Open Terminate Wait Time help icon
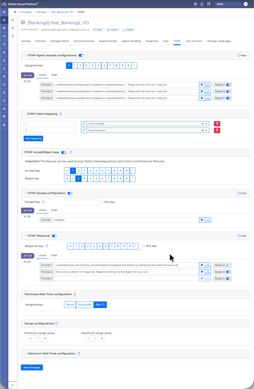Viewport: 254px width, 389px height. [75, 294]
